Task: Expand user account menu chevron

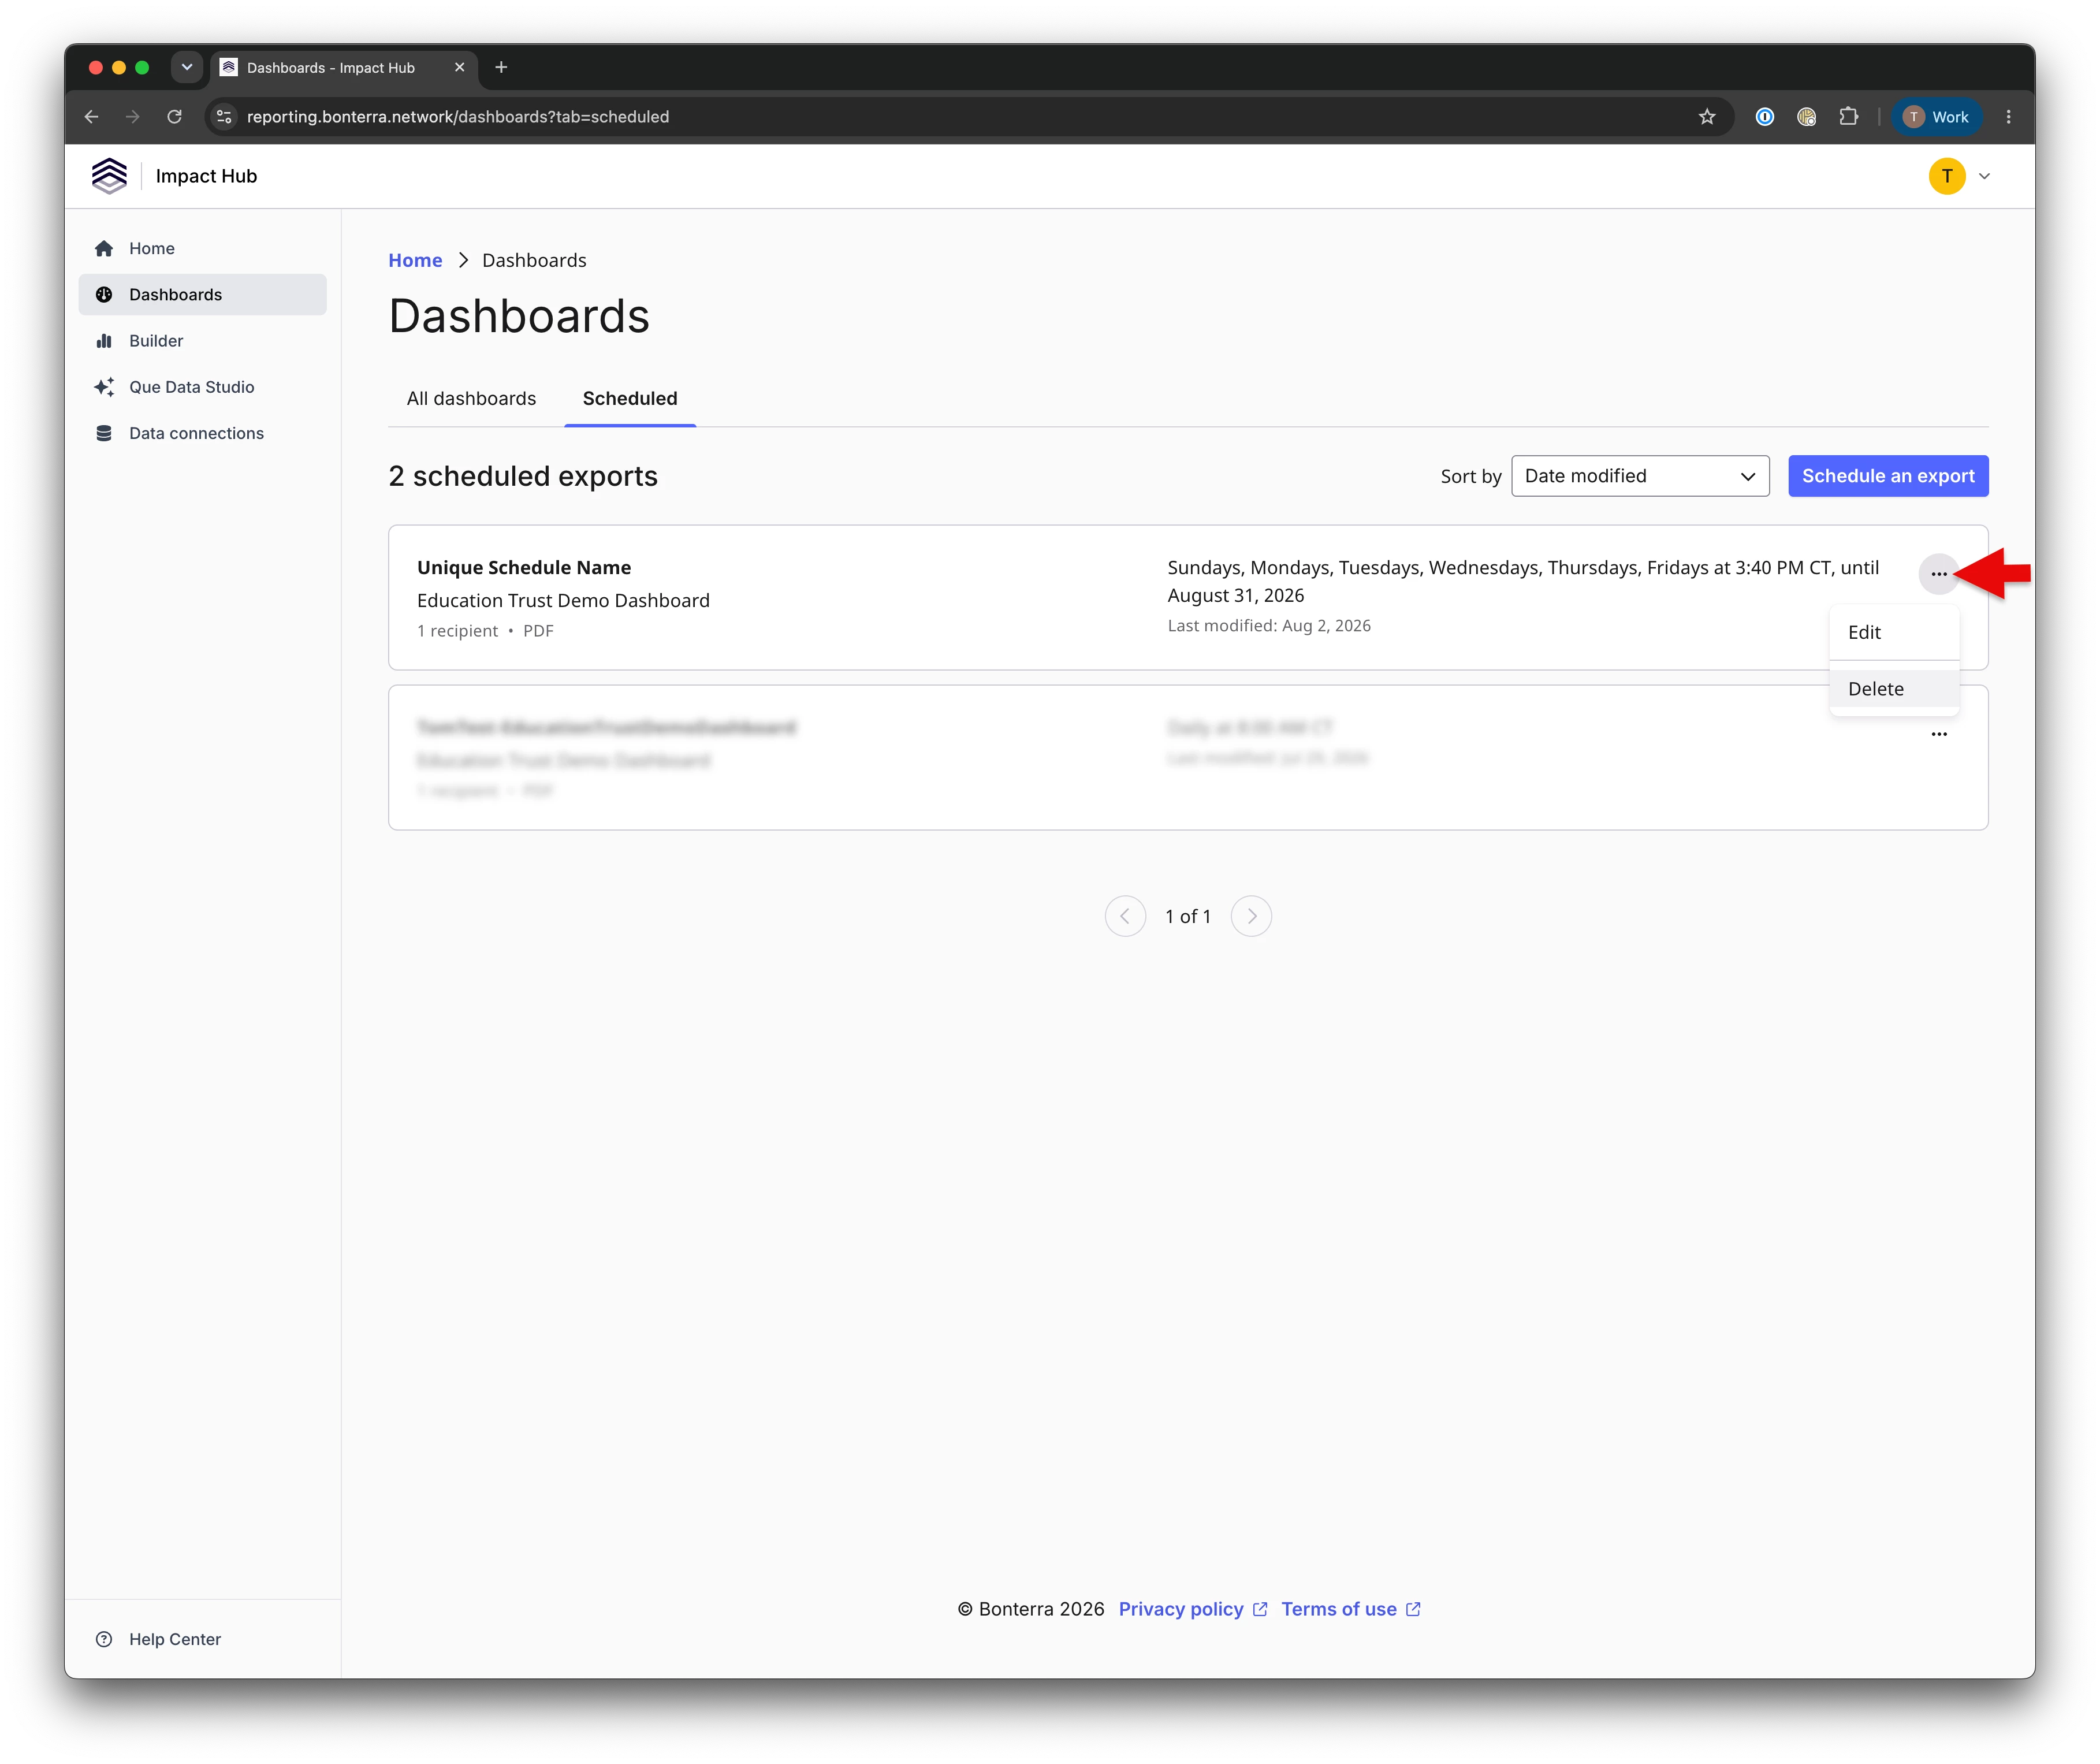Action: tap(1984, 176)
